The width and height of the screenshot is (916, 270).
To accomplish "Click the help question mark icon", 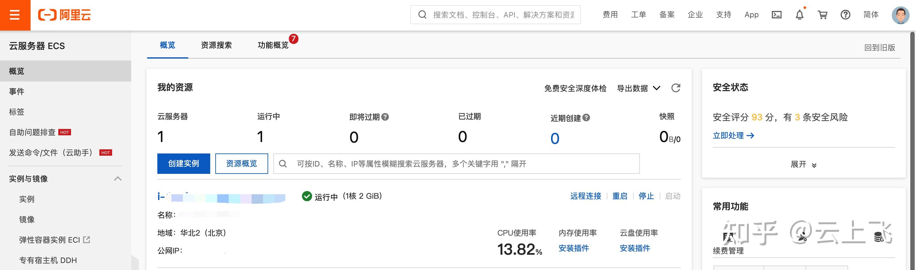I will point(845,15).
